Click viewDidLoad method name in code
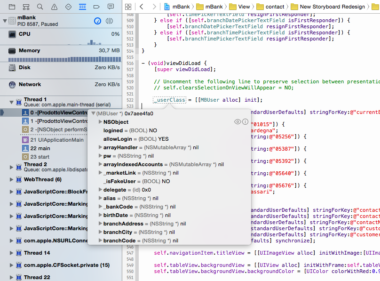This screenshot has width=380, height=281. click(x=183, y=63)
